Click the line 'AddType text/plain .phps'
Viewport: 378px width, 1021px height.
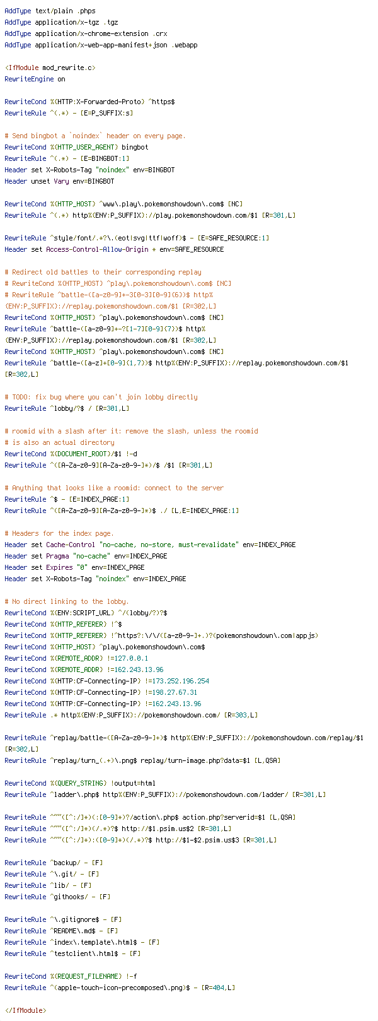point(50,11)
